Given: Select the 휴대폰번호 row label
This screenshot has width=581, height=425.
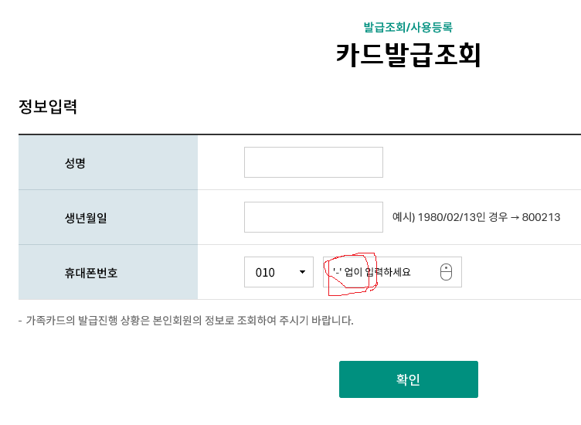Looking at the screenshot, I should click(x=91, y=273).
